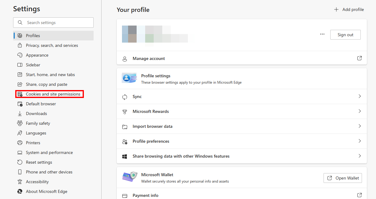Click the Profile settings illustration icon
The width and height of the screenshot is (376, 199).
click(x=129, y=78)
